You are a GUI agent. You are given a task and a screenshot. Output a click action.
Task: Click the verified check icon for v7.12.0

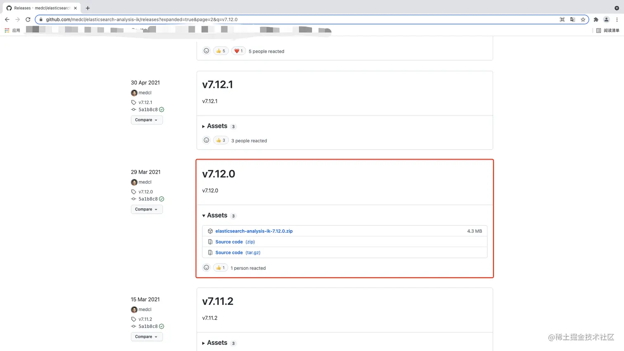pos(162,199)
